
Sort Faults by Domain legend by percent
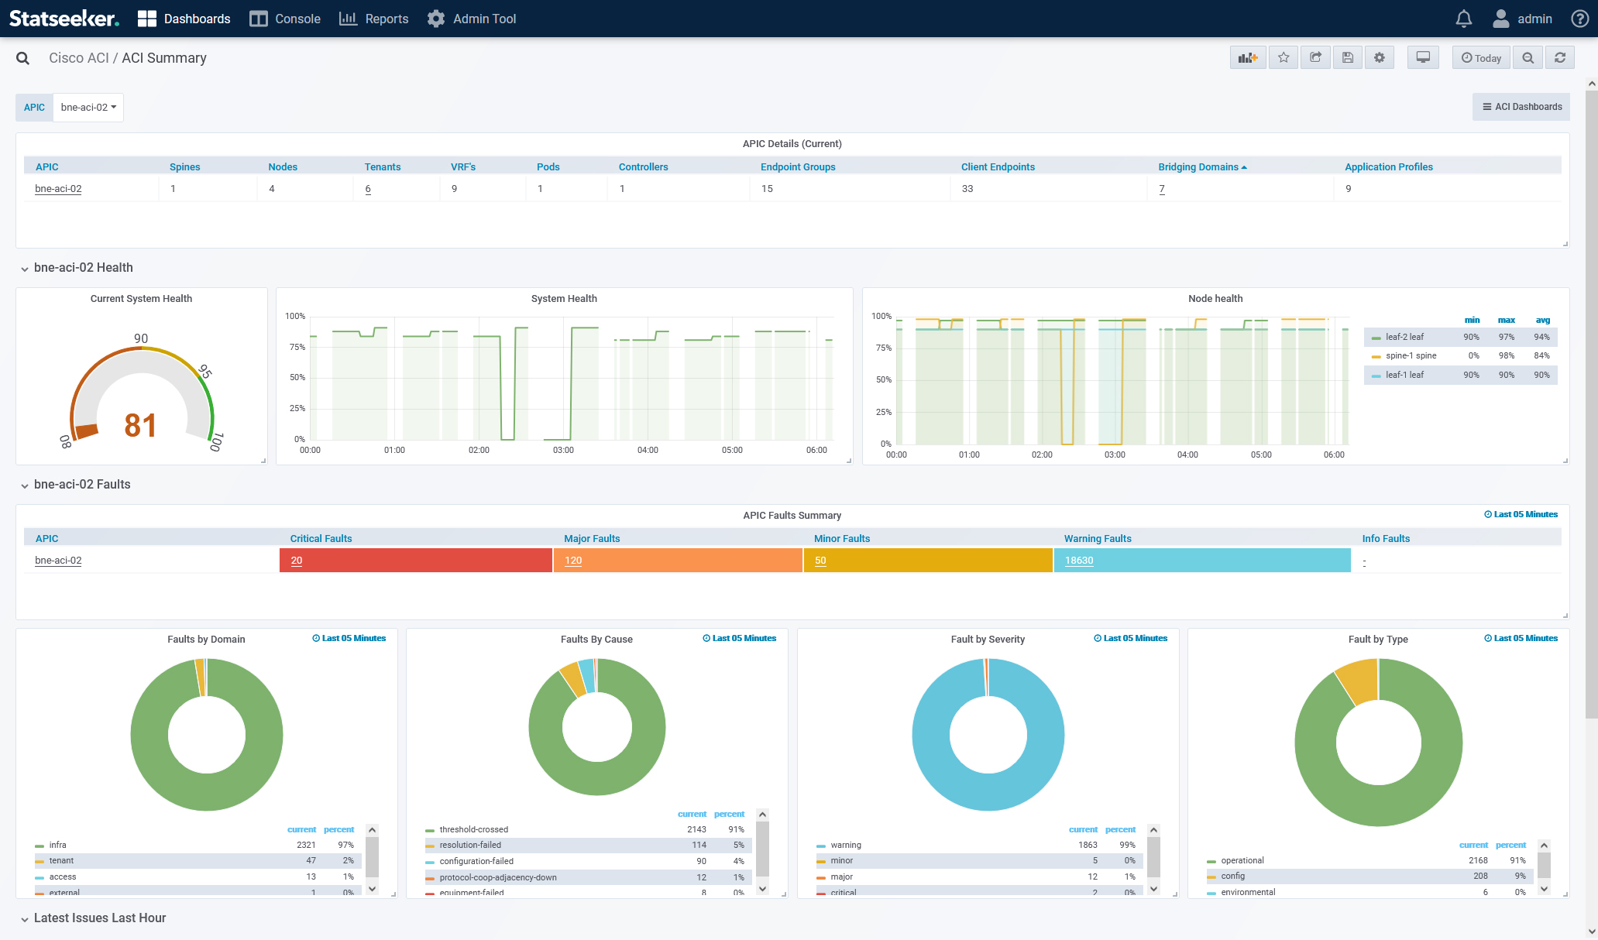(339, 830)
